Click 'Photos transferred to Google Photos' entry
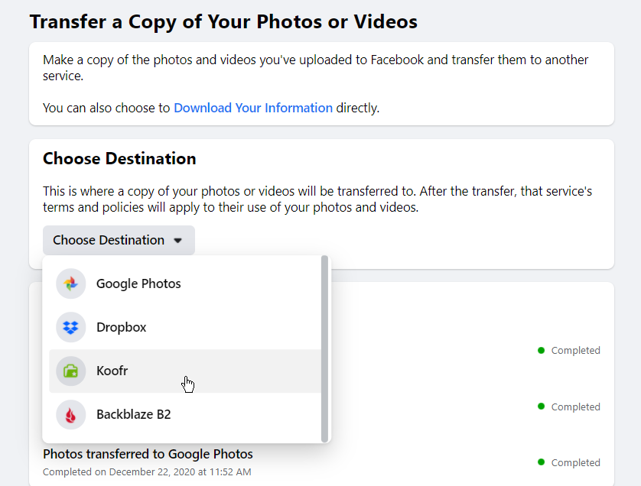641x486 pixels. click(x=148, y=454)
